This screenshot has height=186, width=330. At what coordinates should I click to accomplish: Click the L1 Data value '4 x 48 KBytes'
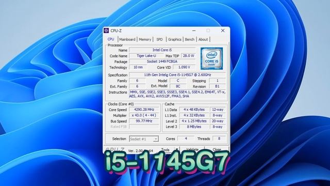coord(194,110)
